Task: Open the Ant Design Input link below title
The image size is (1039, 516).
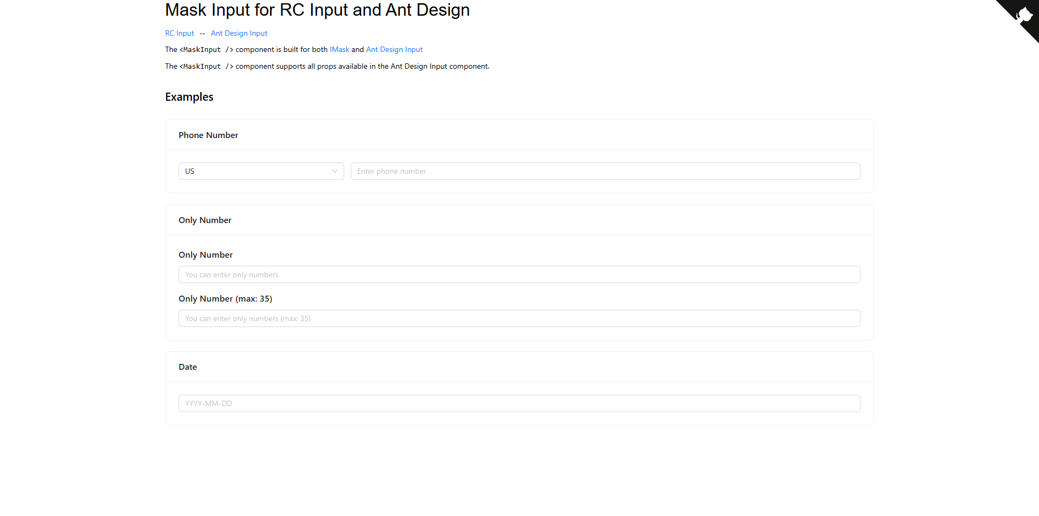Action: (x=239, y=33)
